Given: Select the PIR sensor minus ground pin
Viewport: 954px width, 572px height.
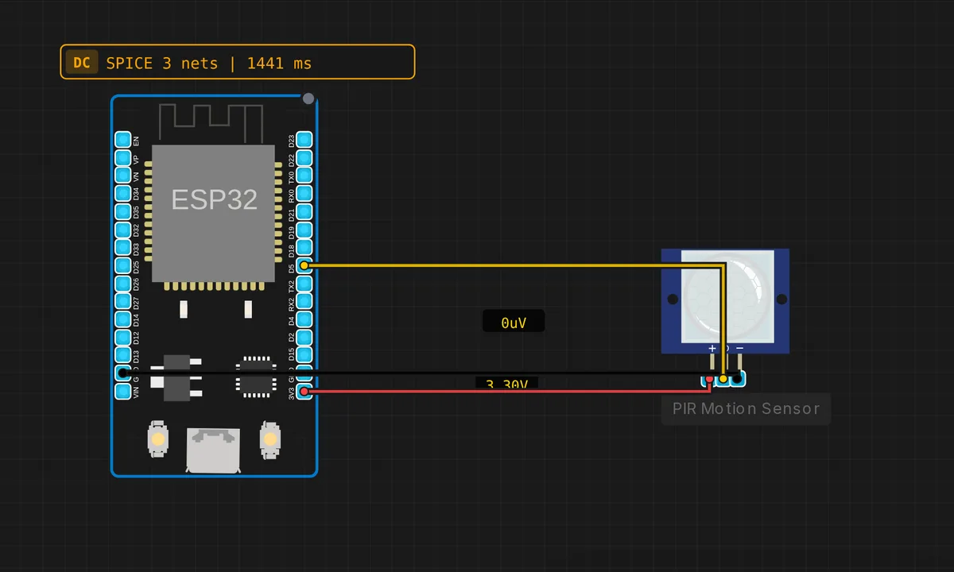Looking at the screenshot, I should coord(739,379).
